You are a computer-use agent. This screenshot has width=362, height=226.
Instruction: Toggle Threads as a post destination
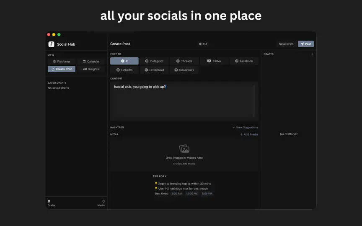click(184, 61)
